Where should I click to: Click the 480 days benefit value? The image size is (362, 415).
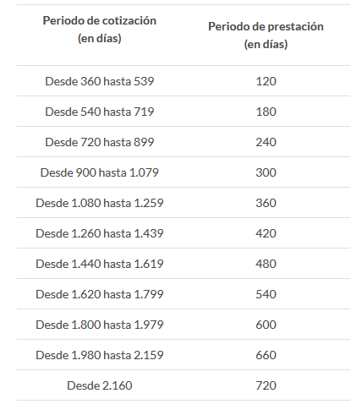click(266, 264)
